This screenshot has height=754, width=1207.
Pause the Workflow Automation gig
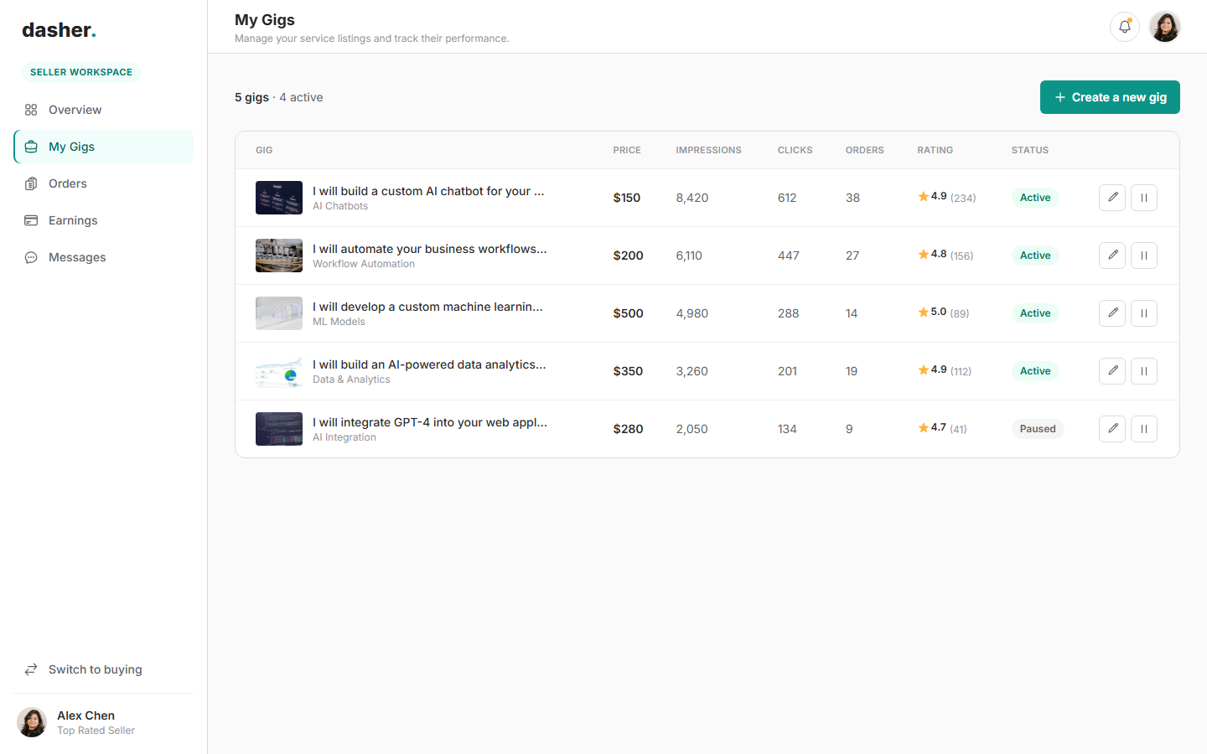(1144, 256)
